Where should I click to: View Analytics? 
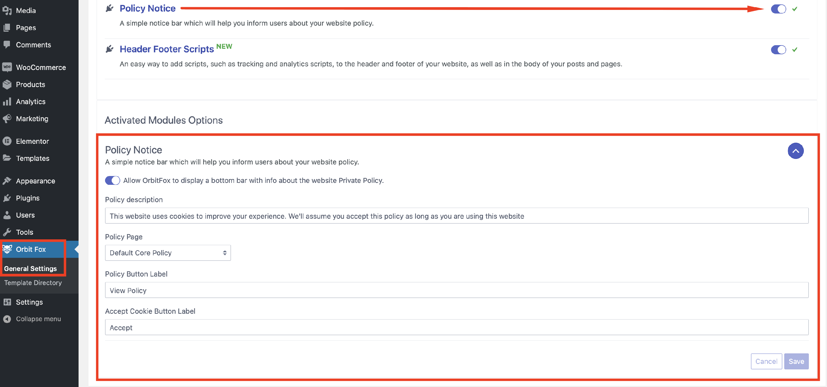pos(31,101)
